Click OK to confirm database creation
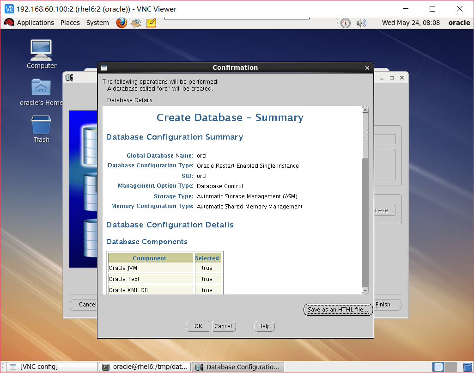The image size is (474, 373). pyautogui.click(x=197, y=326)
